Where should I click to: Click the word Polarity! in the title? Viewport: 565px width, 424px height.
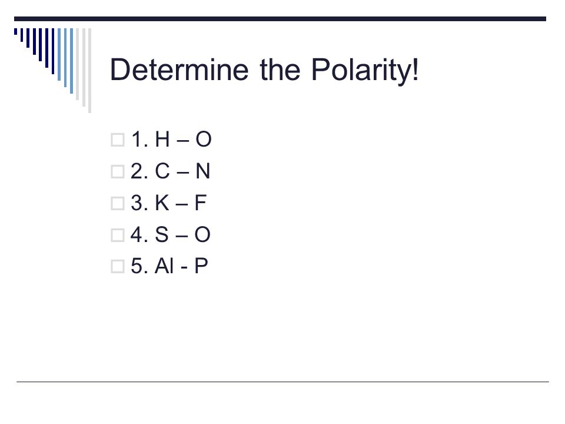pyautogui.click(x=365, y=70)
